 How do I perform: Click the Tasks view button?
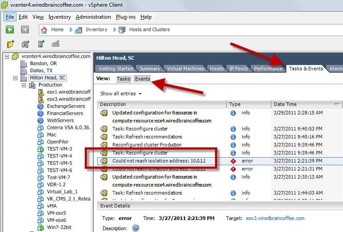(124, 79)
